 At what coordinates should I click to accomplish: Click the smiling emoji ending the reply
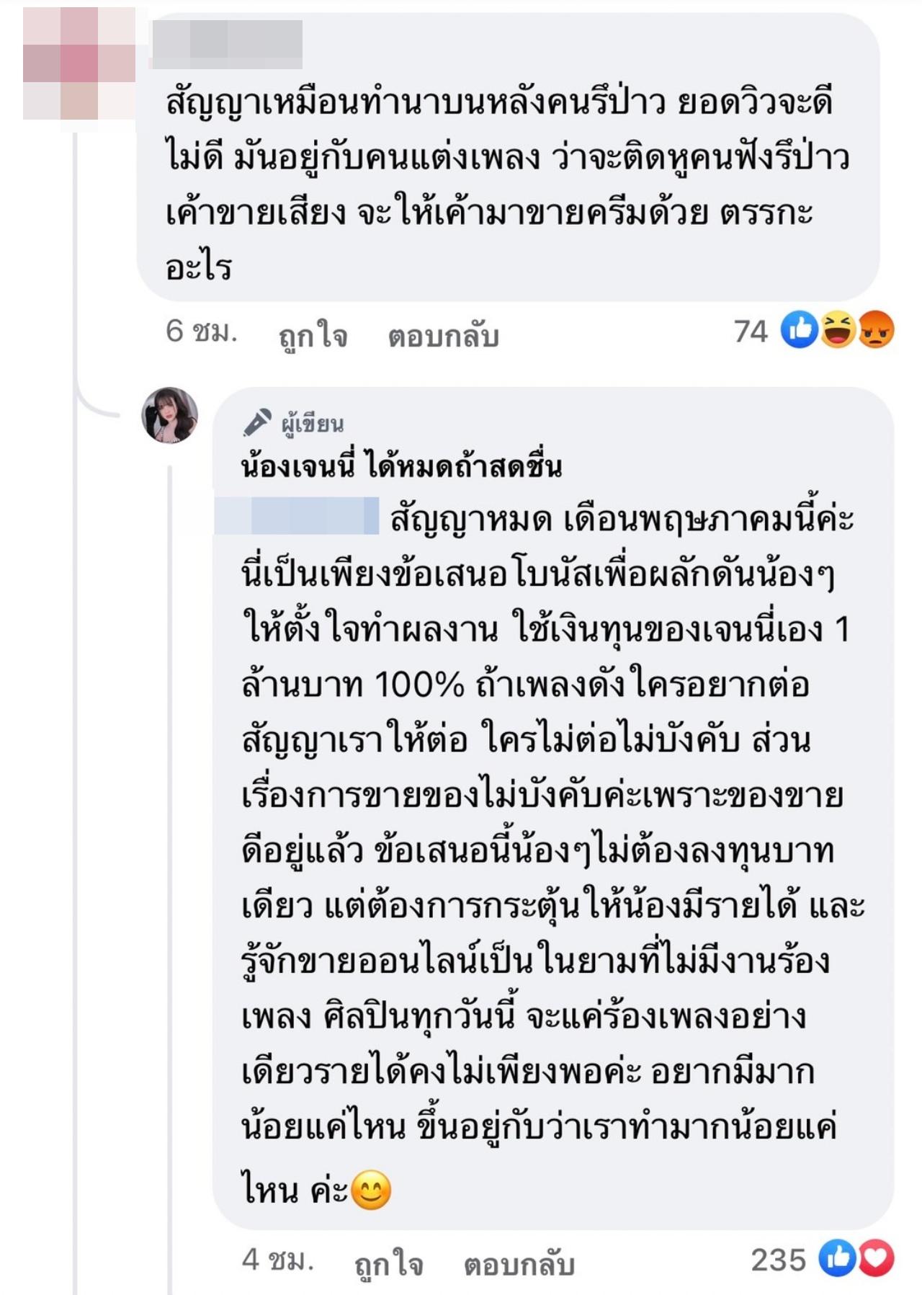coord(371,1190)
